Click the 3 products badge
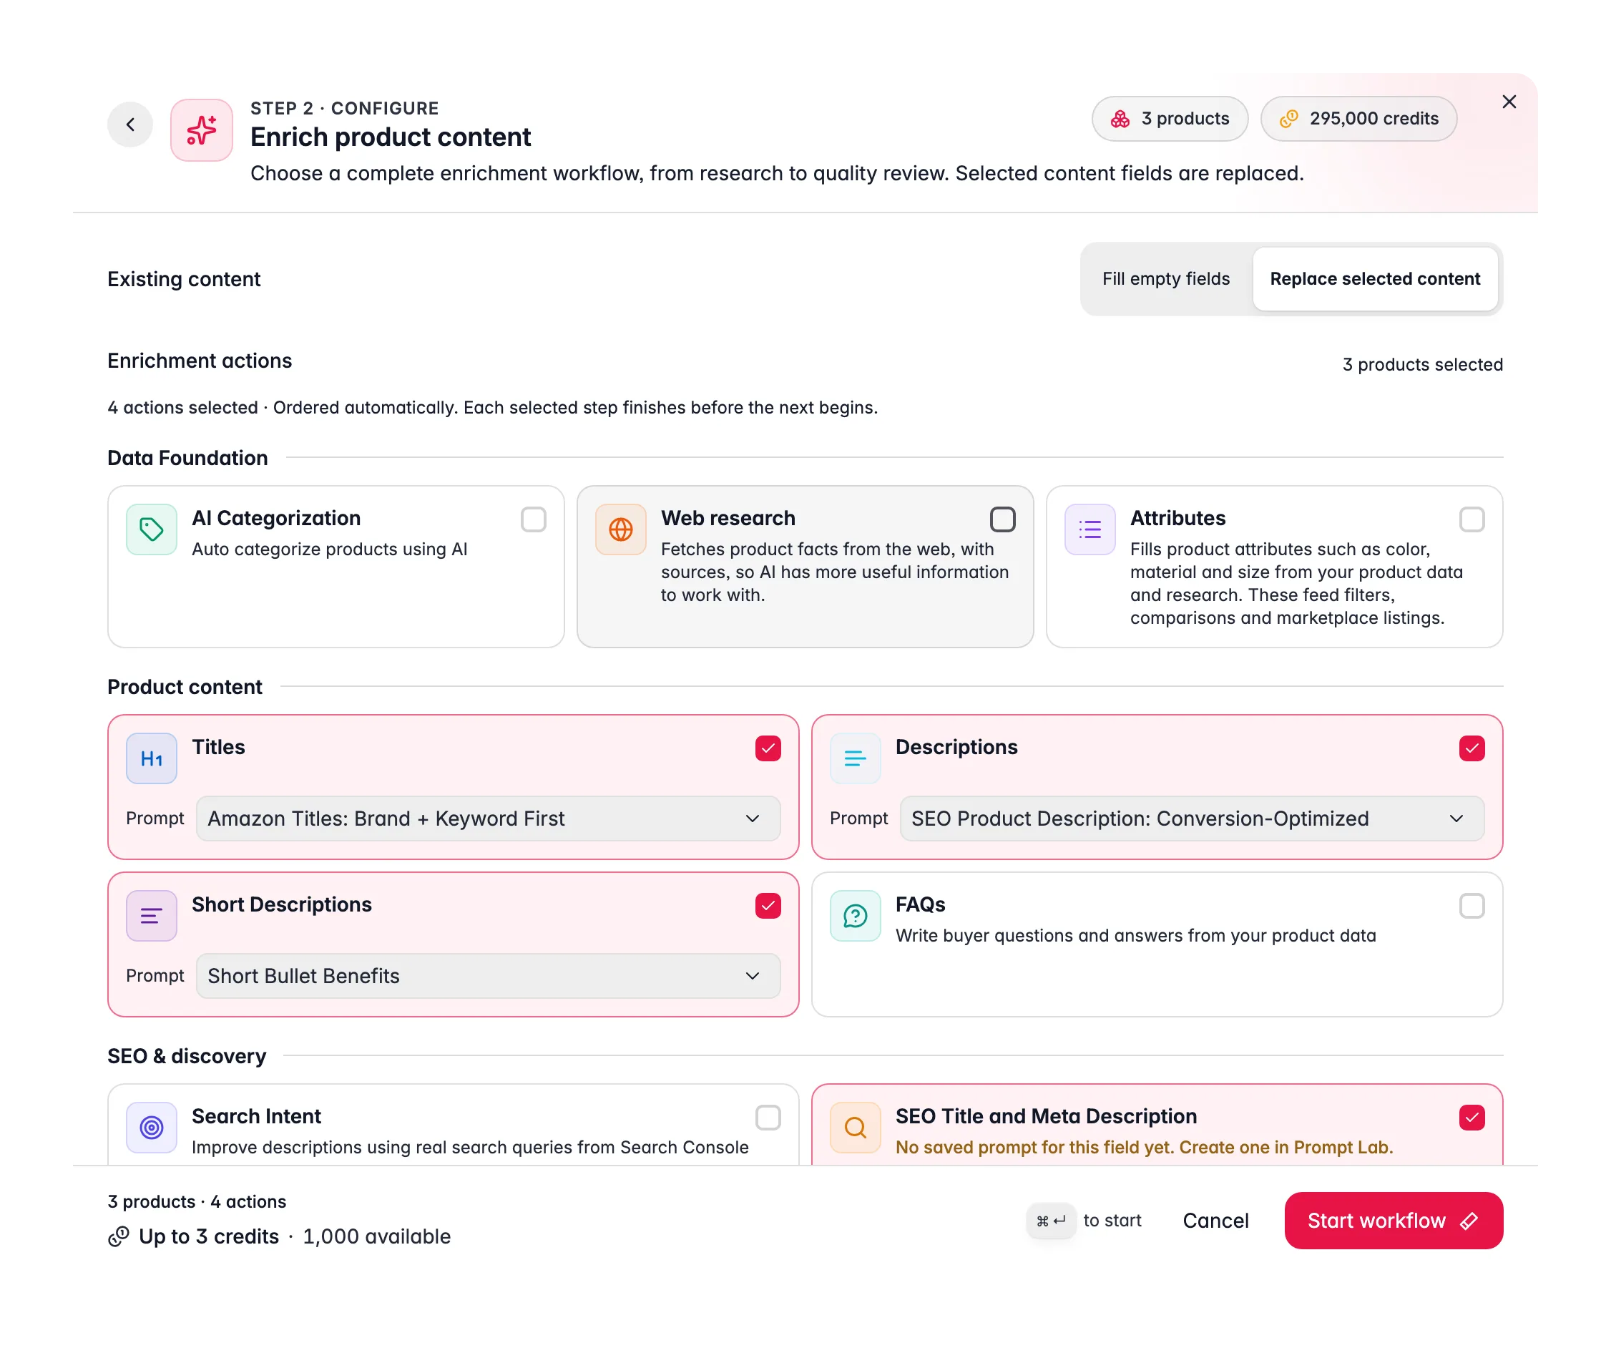1611x1348 pixels. pos(1169,119)
